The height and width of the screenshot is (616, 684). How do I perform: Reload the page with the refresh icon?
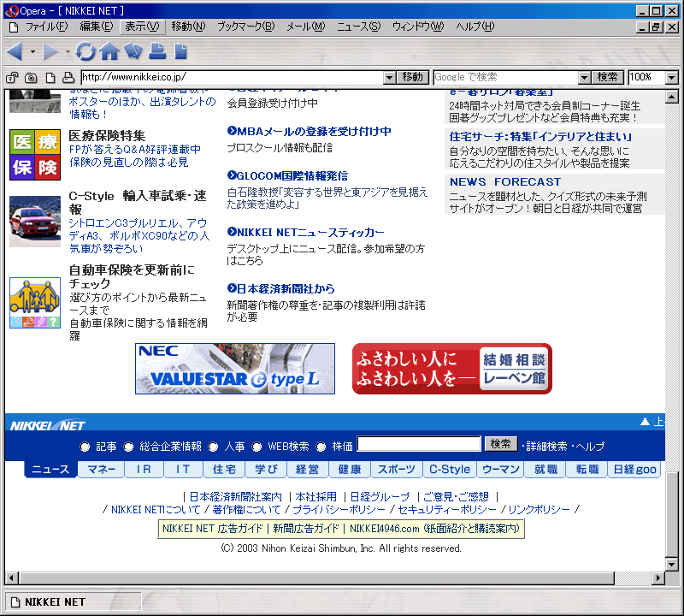tap(85, 51)
